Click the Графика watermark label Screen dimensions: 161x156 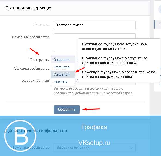click(x=94, y=127)
